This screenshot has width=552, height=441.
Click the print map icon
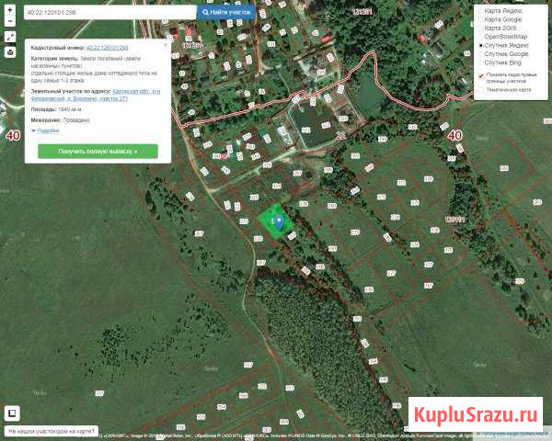(x=9, y=52)
